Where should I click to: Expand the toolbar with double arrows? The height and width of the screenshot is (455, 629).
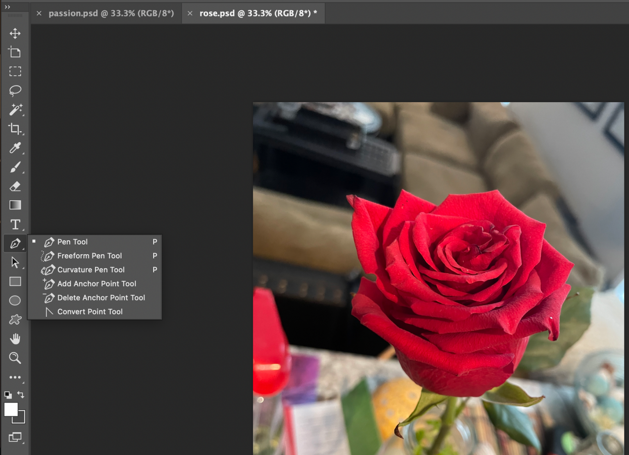[x=7, y=7]
